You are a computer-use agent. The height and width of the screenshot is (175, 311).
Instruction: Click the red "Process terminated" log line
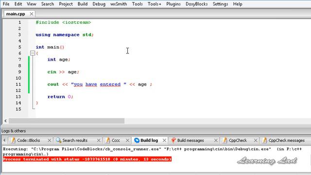tap(87, 159)
